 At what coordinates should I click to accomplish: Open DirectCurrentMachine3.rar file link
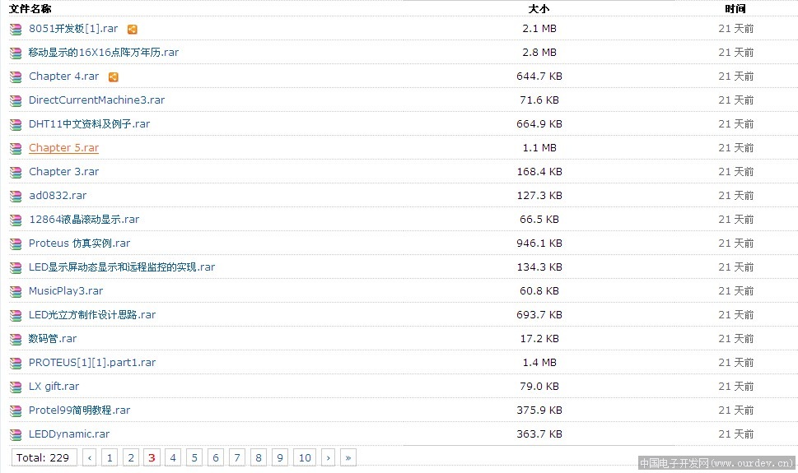96,100
